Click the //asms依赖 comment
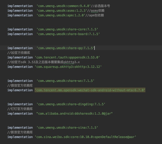The width and height of the screenshot is (162, 144). click(x=96, y=11)
